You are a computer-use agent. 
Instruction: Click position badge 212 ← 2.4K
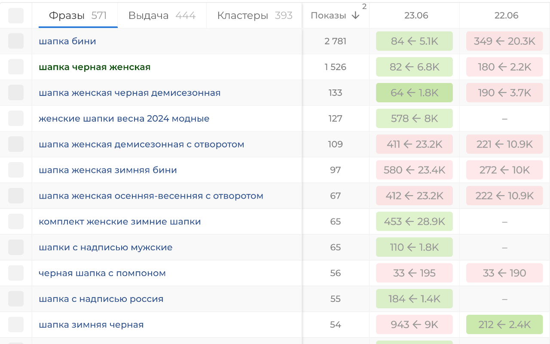tap(504, 325)
